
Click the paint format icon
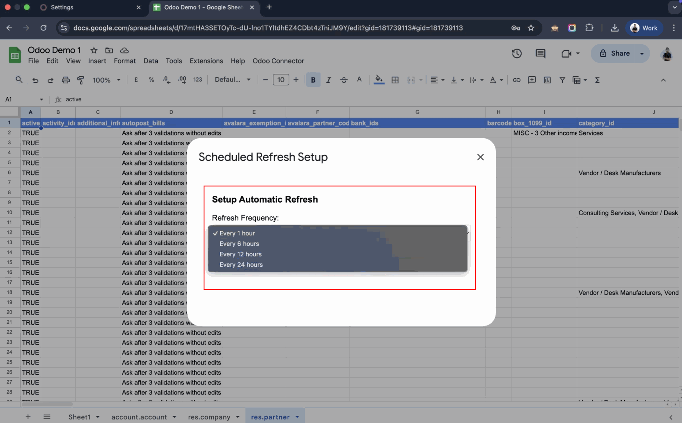pos(81,80)
